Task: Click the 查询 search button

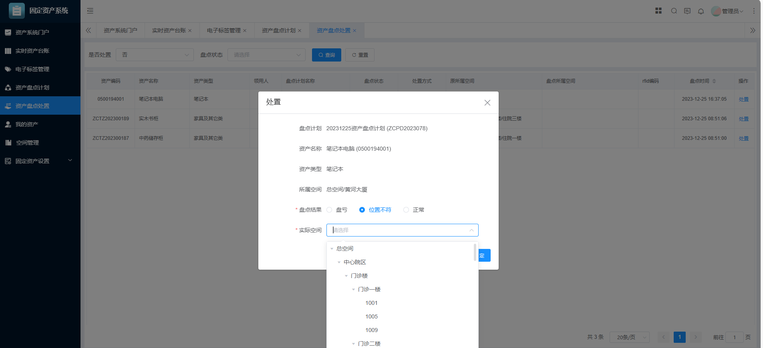Action: [326, 55]
